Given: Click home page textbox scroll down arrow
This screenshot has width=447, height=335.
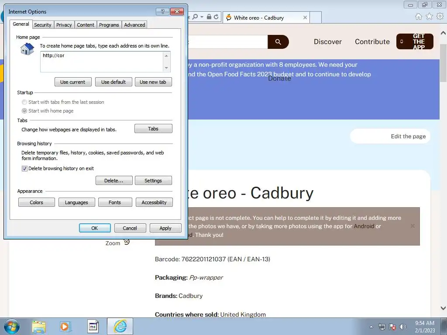Looking at the screenshot, I should 166,68.
